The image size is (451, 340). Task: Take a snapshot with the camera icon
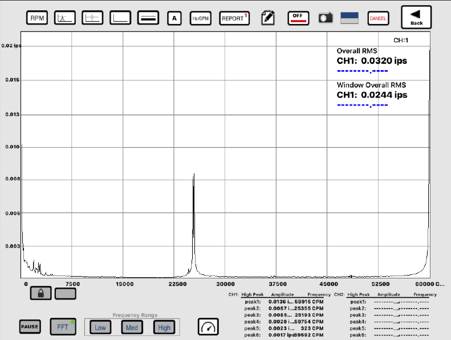click(326, 18)
